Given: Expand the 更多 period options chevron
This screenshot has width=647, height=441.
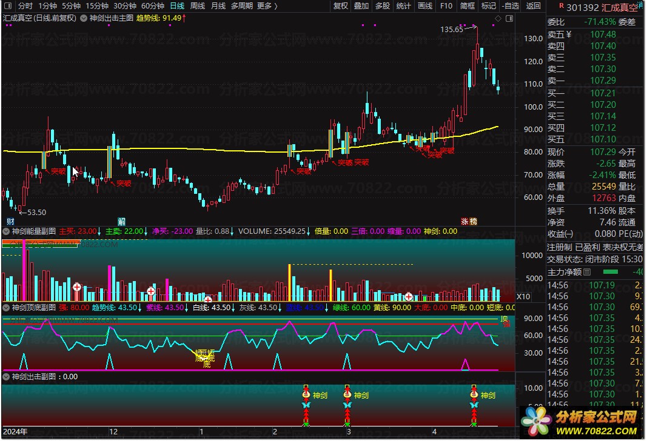Looking at the screenshot, I should pos(276,6).
